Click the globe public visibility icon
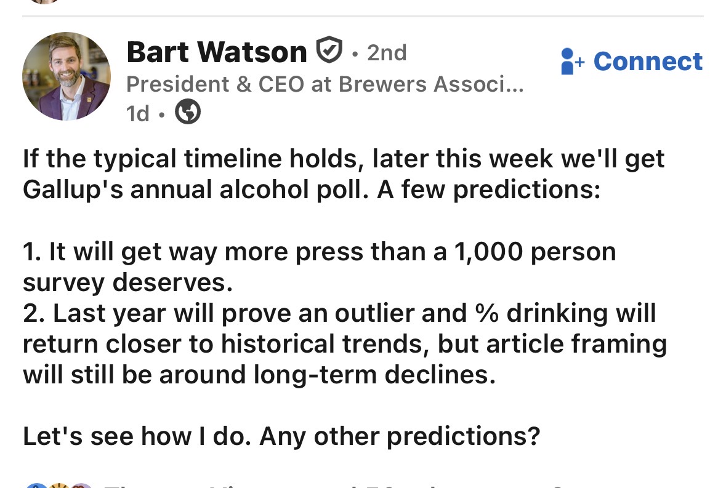This screenshot has width=726, height=488. coord(188,111)
